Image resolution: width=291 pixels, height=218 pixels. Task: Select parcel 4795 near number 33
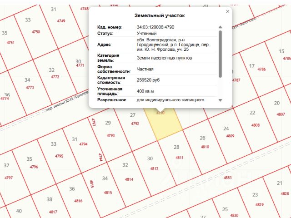point(59,156)
